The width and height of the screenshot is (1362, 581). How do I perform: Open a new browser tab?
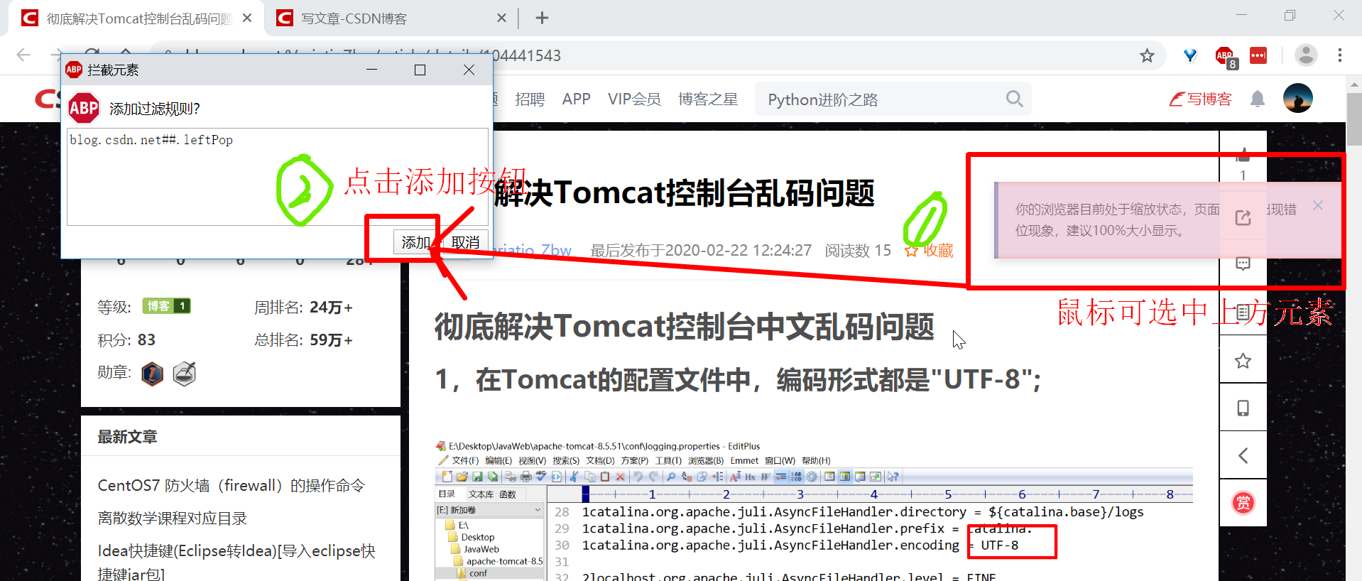pos(542,18)
